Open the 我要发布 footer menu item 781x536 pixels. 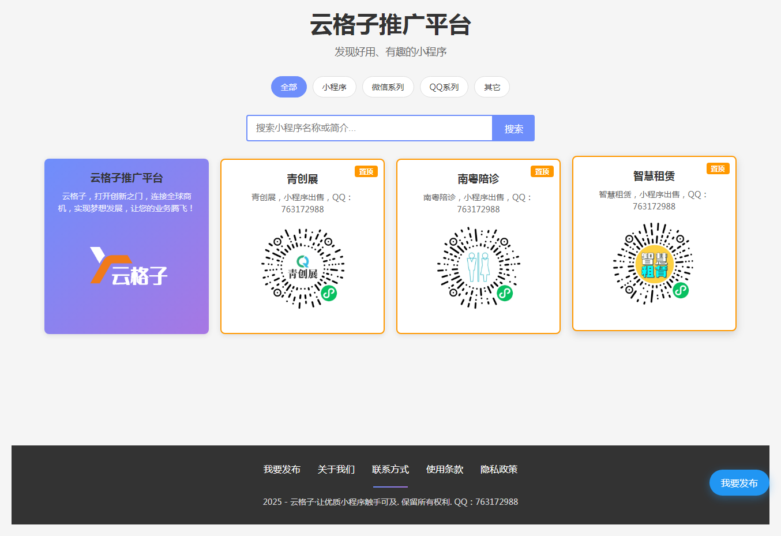click(x=282, y=470)
